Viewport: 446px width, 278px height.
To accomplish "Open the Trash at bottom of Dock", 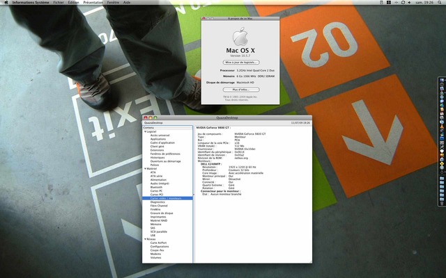I will coord(442,203).
